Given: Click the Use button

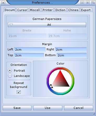Looking at the screenshot, I should [48, 108].
